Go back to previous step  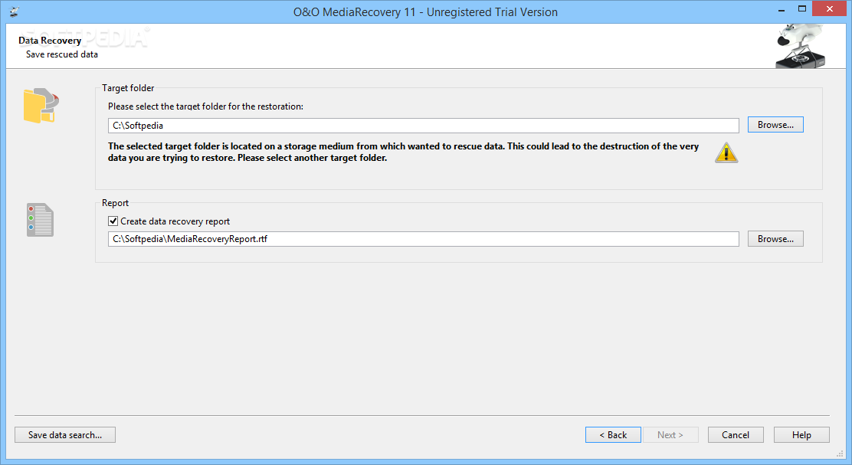point(613,434)
